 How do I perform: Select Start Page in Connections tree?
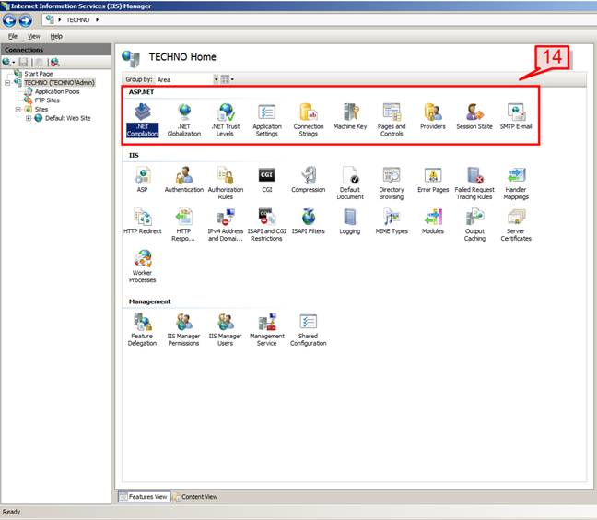pos(38,74)
